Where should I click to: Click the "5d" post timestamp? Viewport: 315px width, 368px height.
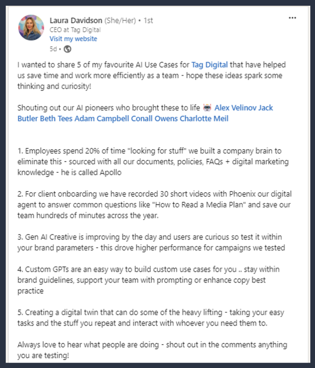coord(53,49)
